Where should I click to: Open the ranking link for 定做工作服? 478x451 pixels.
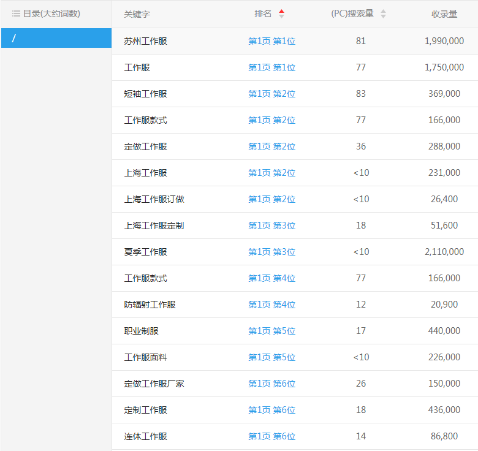(271, 146)
